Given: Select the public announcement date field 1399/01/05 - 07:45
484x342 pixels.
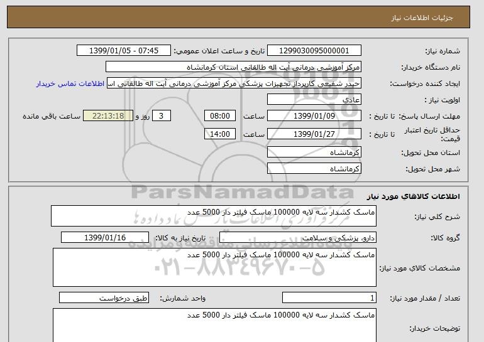Looking at the screenshot, I should point(123,51).
